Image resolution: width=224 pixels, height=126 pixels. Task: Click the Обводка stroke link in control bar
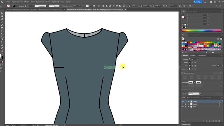click(21, 6)
